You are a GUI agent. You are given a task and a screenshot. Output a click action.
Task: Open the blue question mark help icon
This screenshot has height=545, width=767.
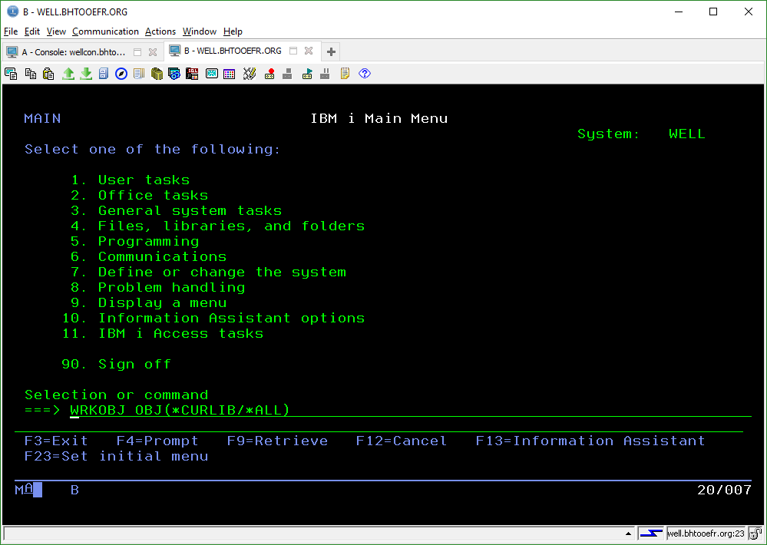pos(365,74)
